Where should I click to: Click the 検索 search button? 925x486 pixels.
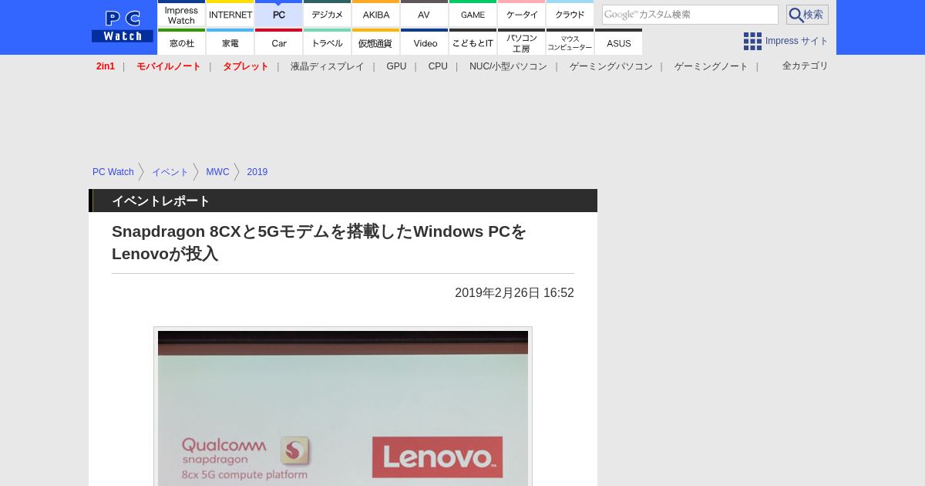pyautogui.click(x=807, y=15)
